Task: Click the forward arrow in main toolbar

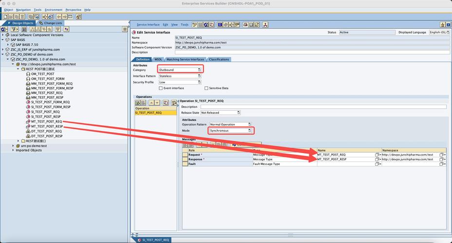Action: [64, 17]
